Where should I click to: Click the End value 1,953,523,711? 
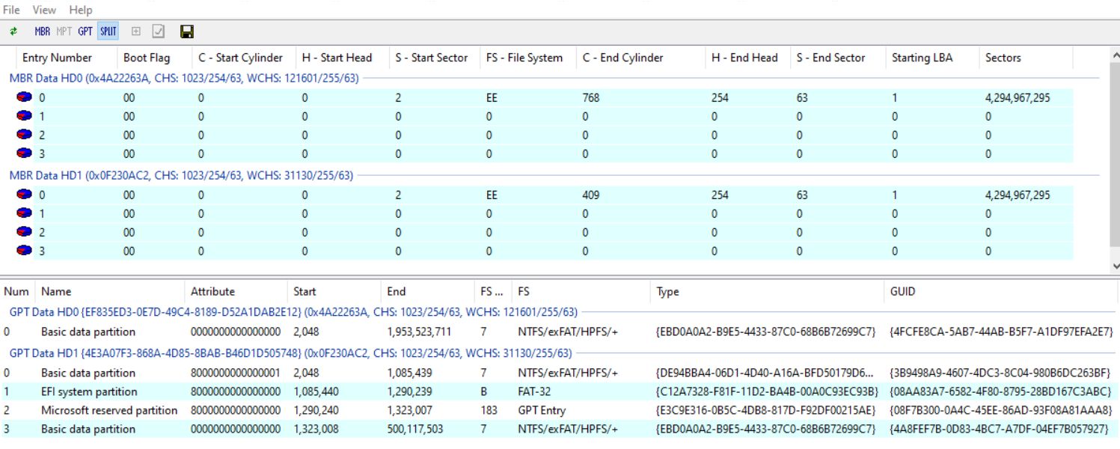click(419, 332)
